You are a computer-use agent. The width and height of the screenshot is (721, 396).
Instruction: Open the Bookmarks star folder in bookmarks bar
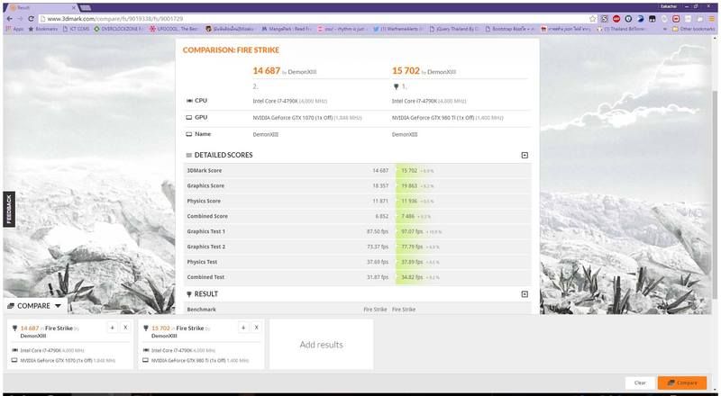(42, 29)
